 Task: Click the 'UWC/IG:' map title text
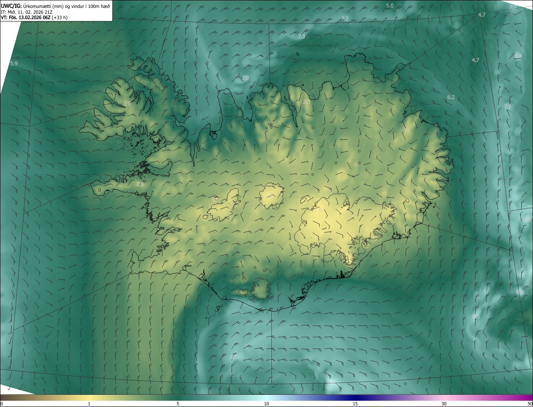[11, 6]
